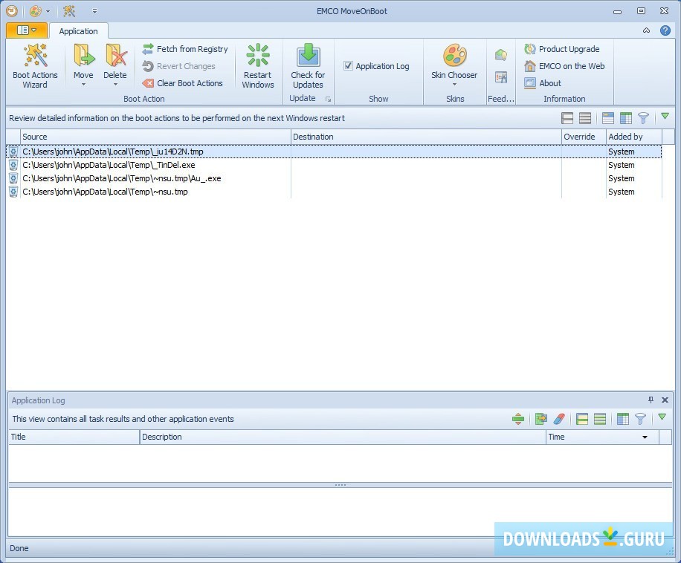Click Revert Changes in the ribbon

tap(179, 66)
